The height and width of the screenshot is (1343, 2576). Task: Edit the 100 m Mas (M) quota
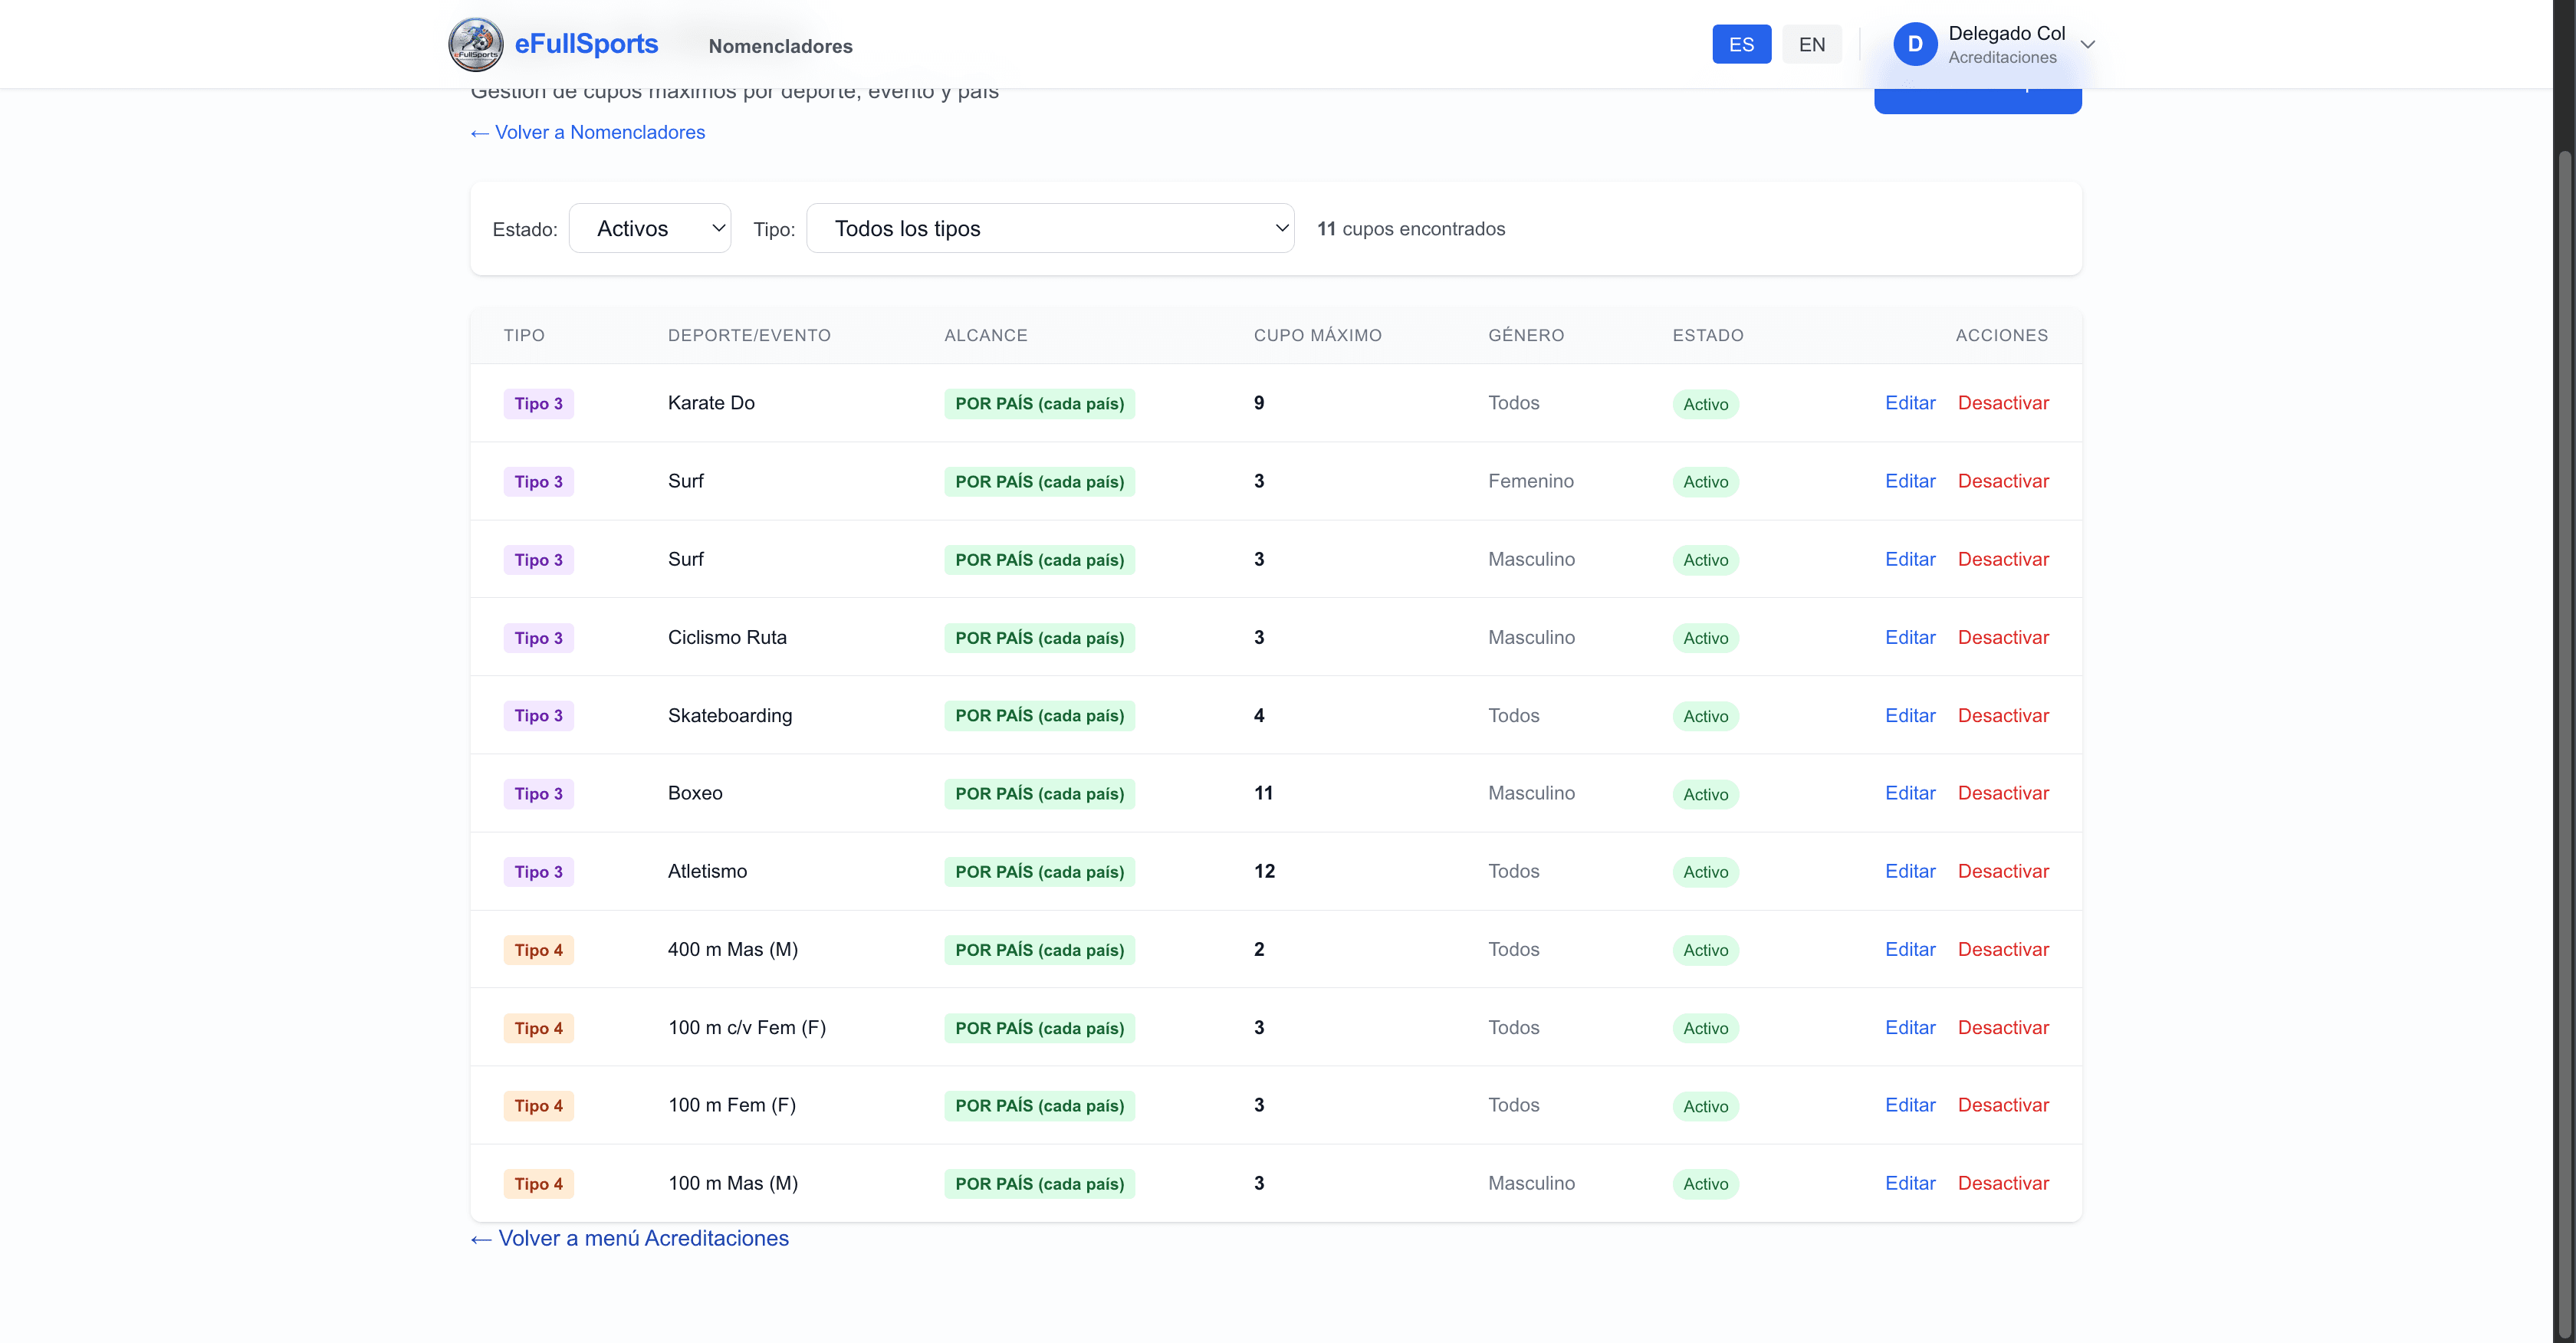(x=1910, y=1183)
